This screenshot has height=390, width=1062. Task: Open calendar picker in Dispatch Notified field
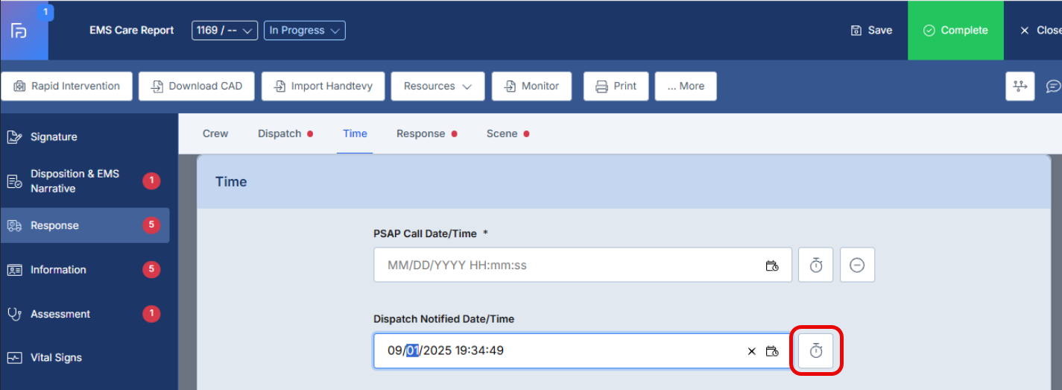772,350
